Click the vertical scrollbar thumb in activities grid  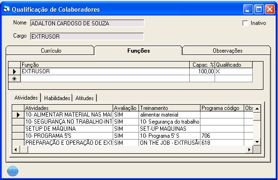tap(257, 117)
